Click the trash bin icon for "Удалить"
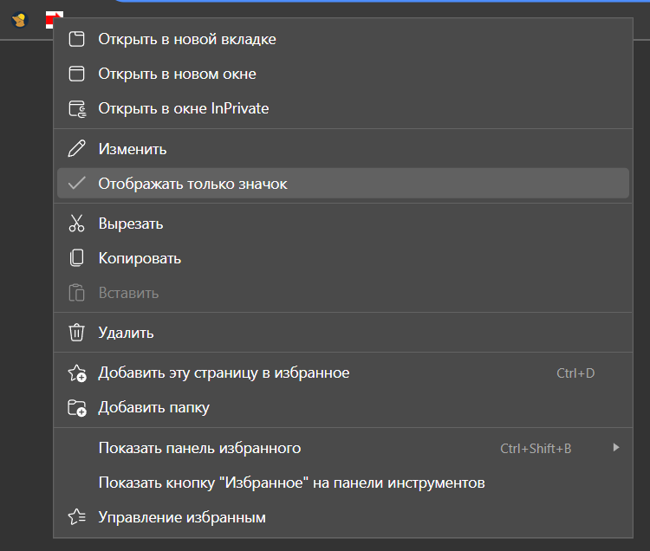This screenshot has width=650, height=551. click(77, 332)
